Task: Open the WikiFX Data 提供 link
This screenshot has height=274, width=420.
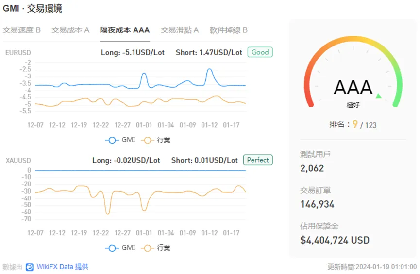Action: [63, 267]
